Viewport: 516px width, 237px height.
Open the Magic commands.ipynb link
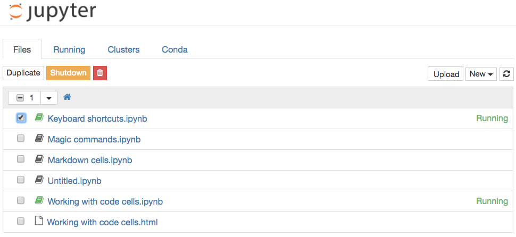click(x=94, y=139)
